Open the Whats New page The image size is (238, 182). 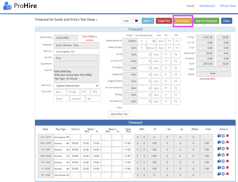pos(228,6)
